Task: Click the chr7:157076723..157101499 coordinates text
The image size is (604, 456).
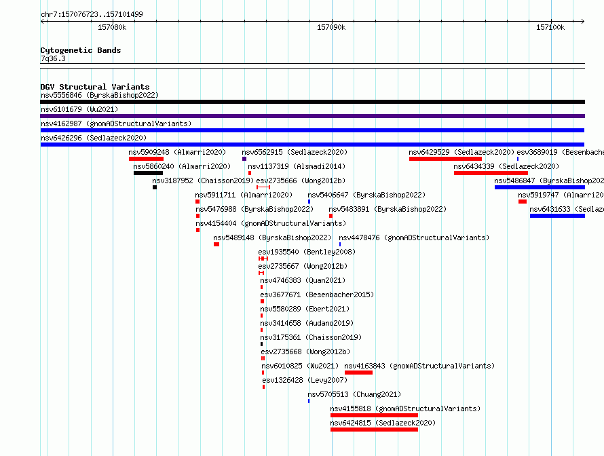Action: 92,14
